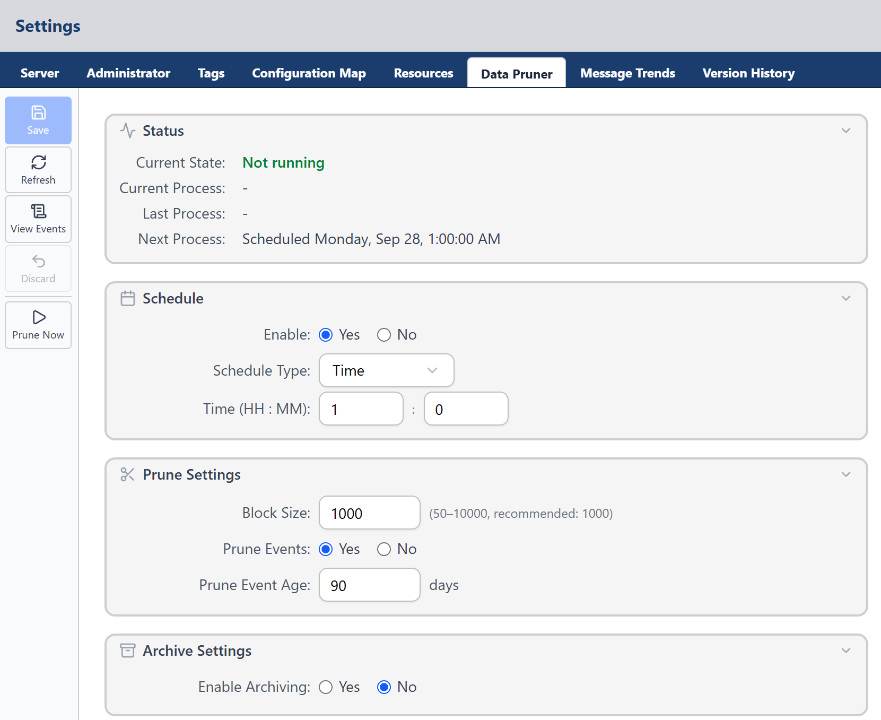Collapse the Prune Settings panel chevron
881x720 pixels.
pyautogui.click(x=846, y=474)
